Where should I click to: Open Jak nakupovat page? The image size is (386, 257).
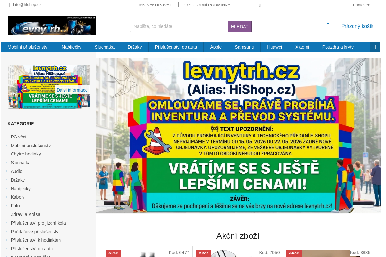point(154,5)
